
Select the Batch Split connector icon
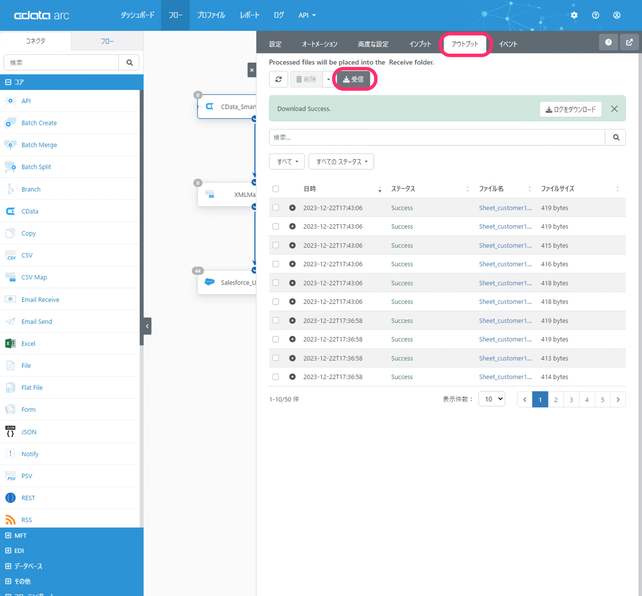(10, 167)
